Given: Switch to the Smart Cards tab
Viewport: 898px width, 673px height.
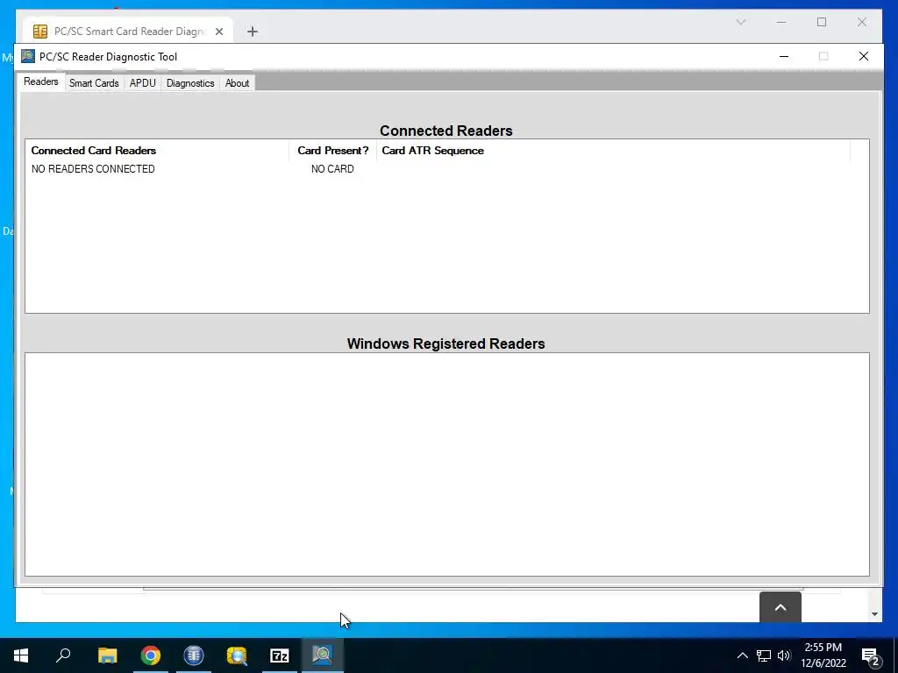Looking at the screenshot, I should (94, 83).
